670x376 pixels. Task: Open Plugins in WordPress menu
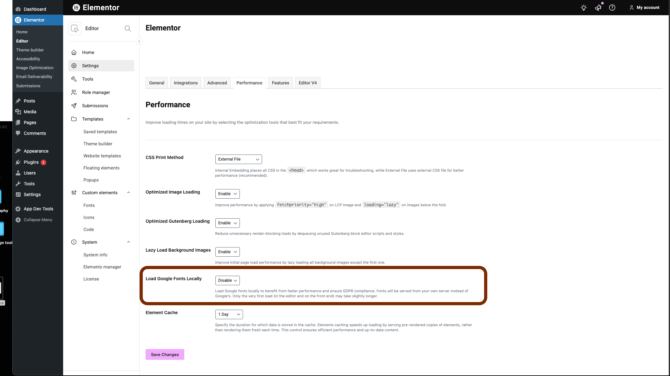pos(31,162)
